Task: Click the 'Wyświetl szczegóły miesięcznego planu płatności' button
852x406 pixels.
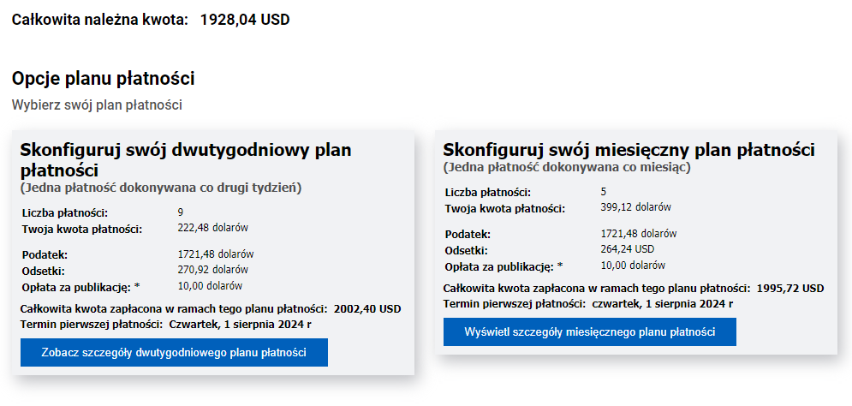Action: point(590,331)
